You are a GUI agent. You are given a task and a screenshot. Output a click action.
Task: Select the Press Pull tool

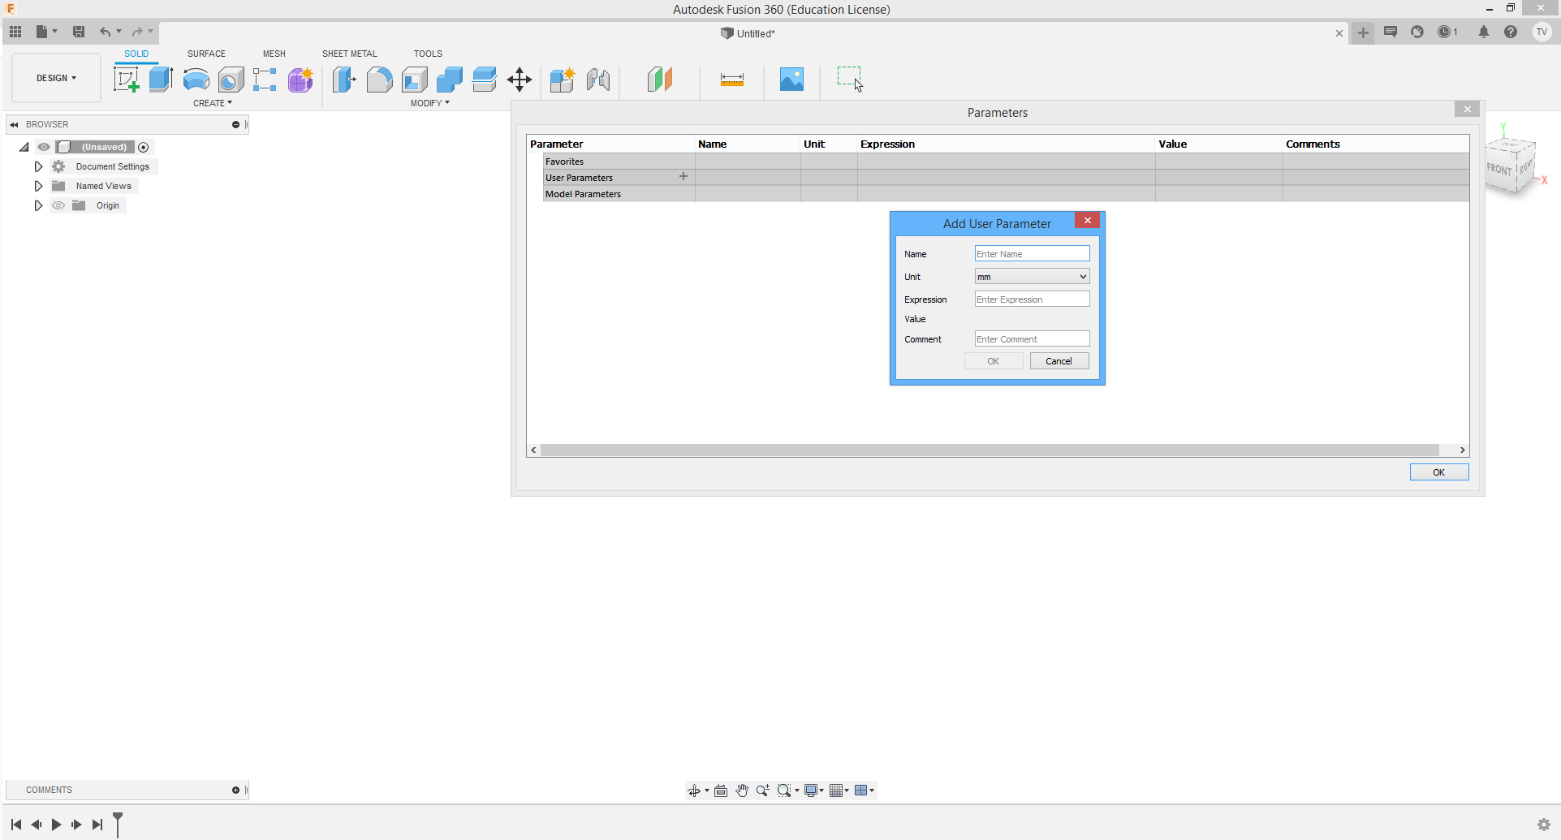point(344,80)
